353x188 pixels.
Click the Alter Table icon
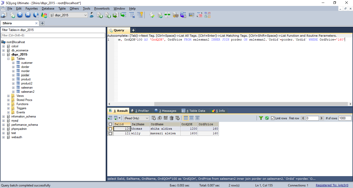pyautogui.click(x=132, y=15)
